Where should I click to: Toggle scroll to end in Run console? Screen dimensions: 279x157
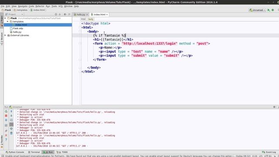click(x=11, y=124)
